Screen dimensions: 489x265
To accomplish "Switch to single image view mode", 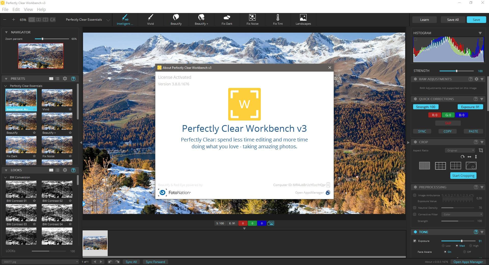I will tap(32, 20).
